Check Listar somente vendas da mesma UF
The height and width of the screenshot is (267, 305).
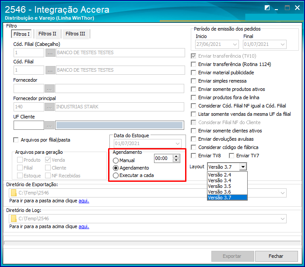tap(193, 114)
